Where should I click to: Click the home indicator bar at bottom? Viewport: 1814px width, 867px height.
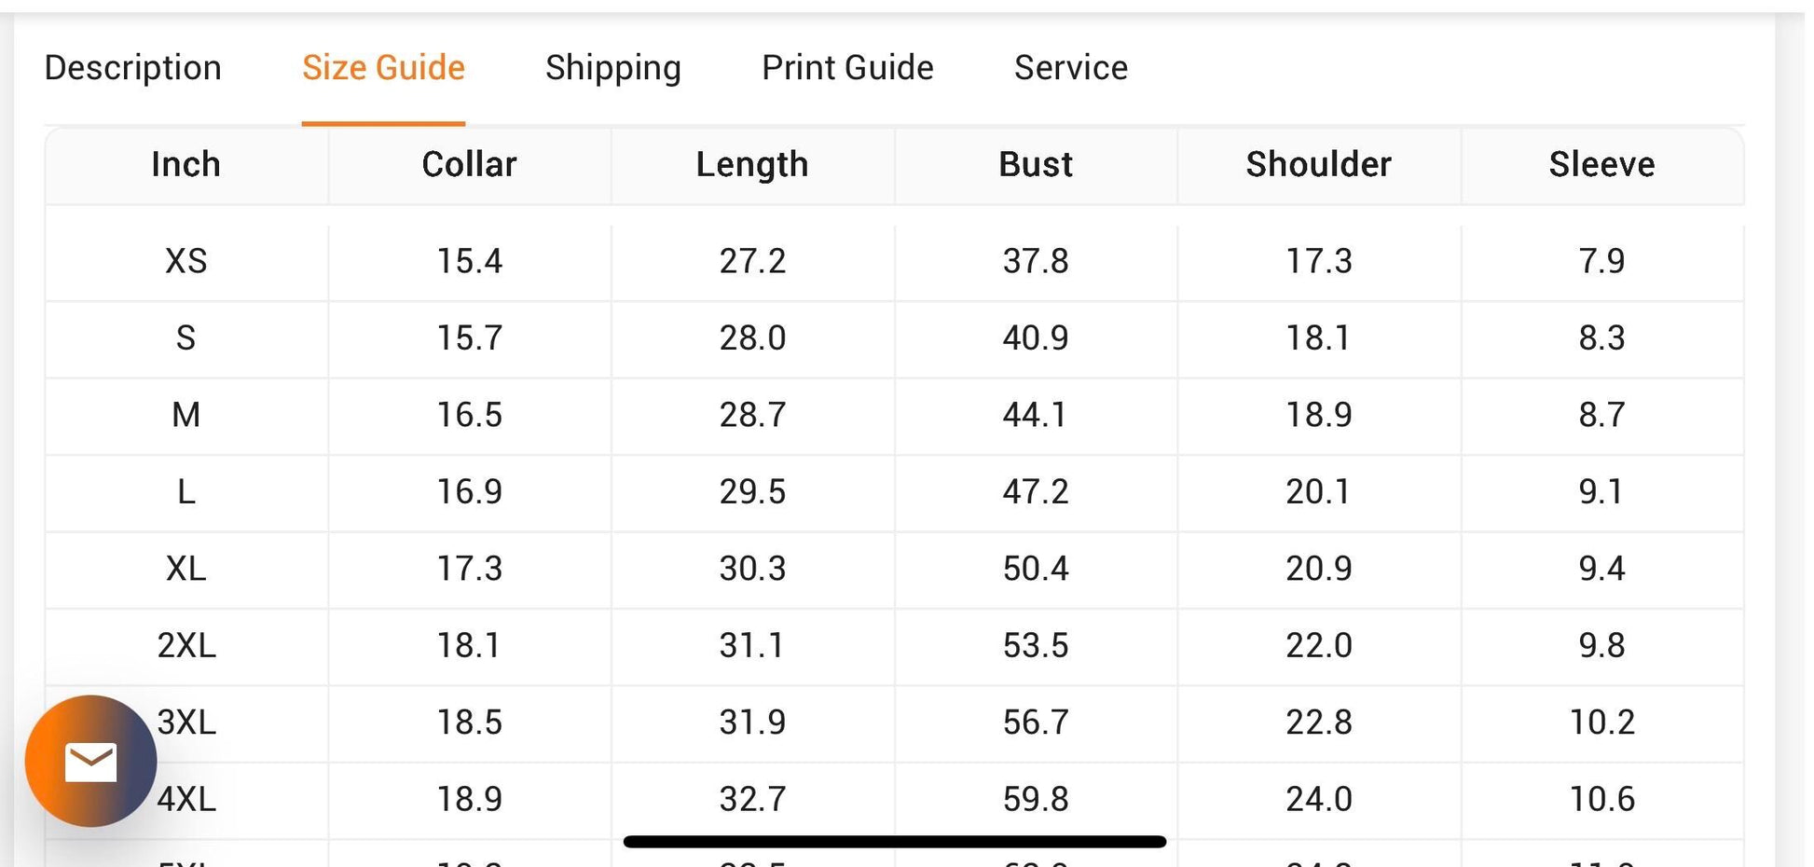tap(895, 842)
